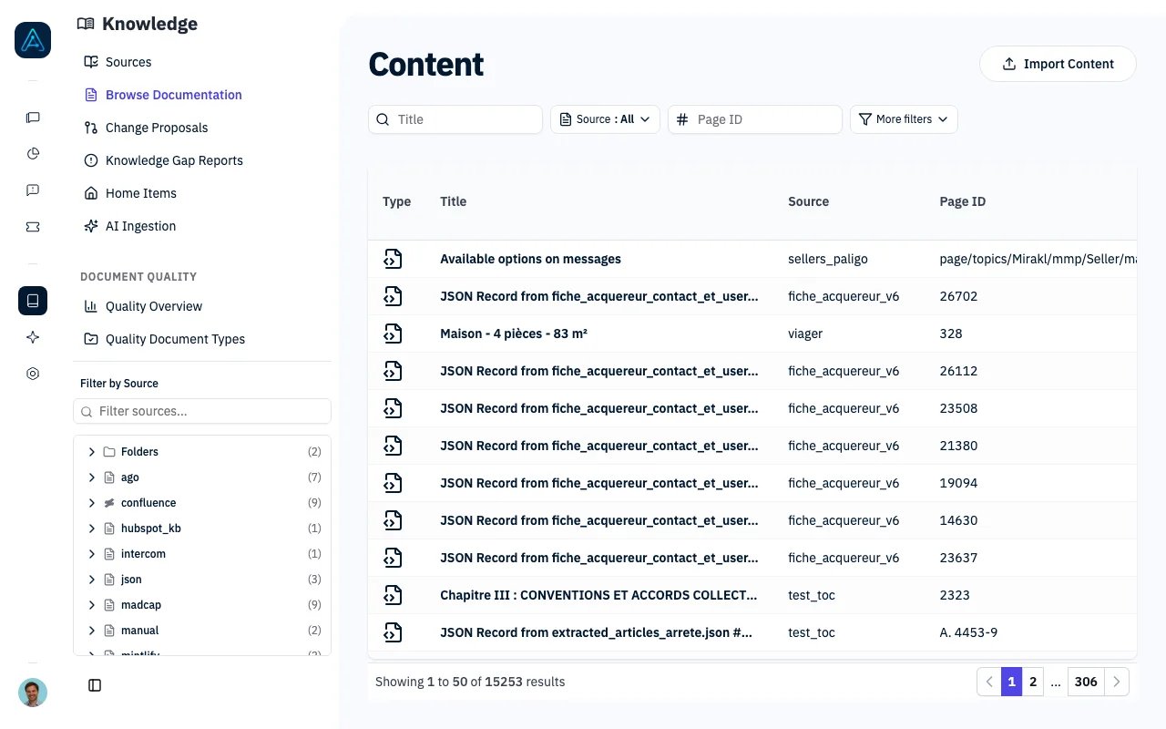The image size is (1166, 729).
Task: Click Page ID 26112 cell
Action: pos(958,371)
